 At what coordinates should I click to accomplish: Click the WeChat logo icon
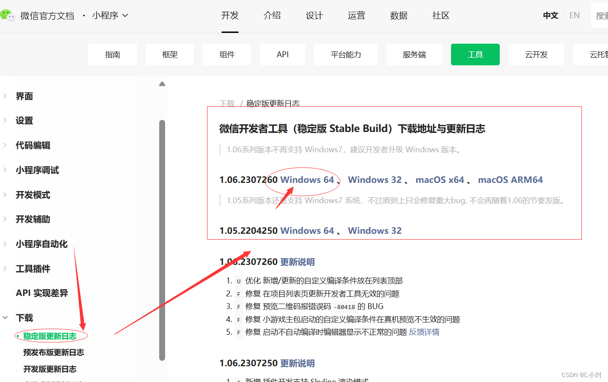(x=8, y=15)
